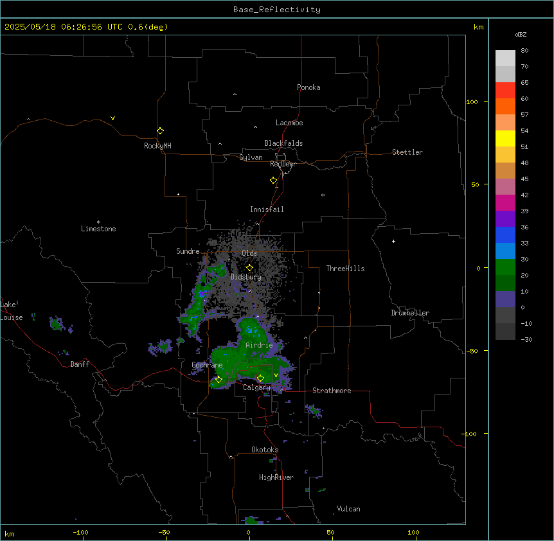554x541 pixels.
Task: Click the Airdrie city label
Action: (259, 345)
